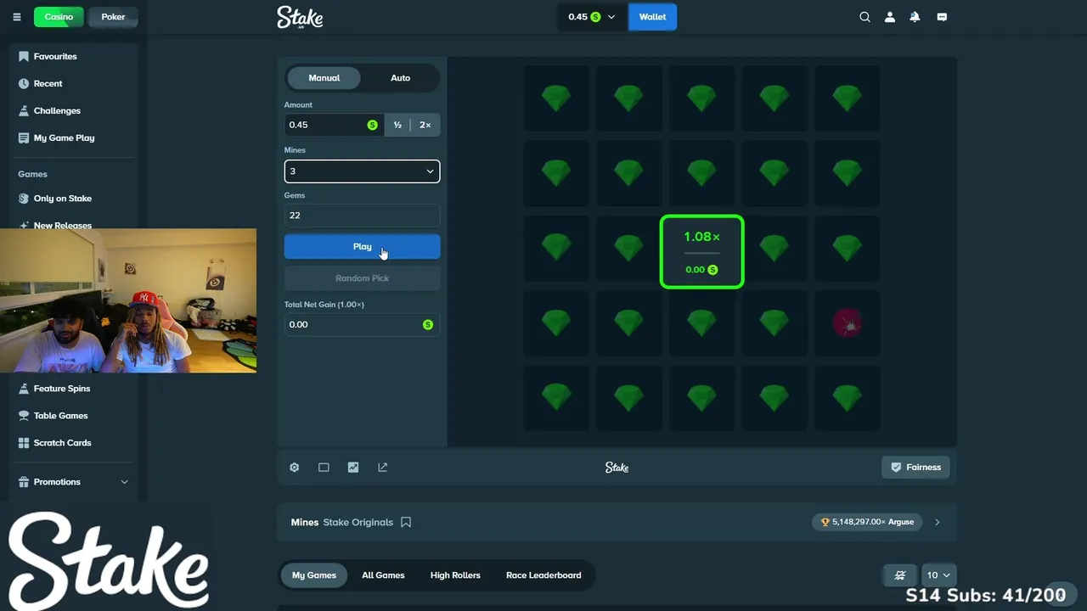Click the Scratch Cards icon
1087x611 pixels.
24,443
